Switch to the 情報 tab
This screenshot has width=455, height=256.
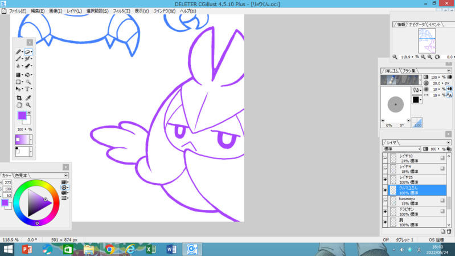pyautogui.click(x=401, y=25)
